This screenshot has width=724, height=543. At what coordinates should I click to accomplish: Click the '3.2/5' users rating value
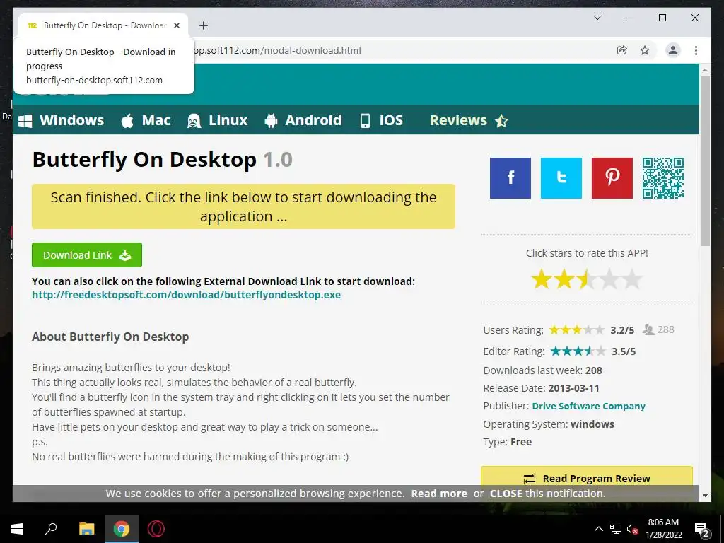[622, 329]
